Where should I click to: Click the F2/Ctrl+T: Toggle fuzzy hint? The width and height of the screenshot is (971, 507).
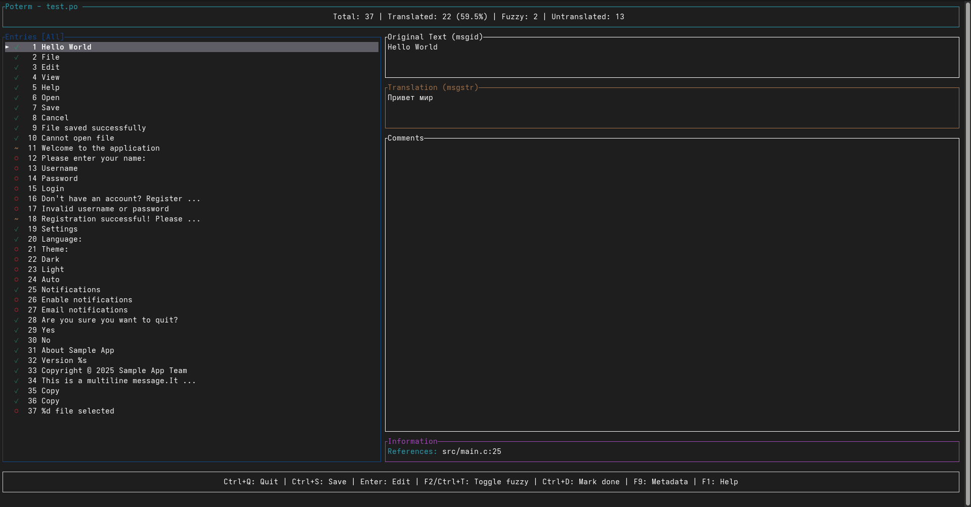pyautogui.click(x=476, y=482)
